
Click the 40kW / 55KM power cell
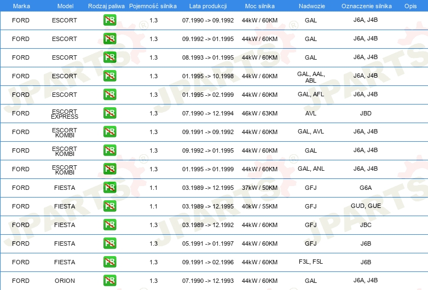click(x=259, y=206)
